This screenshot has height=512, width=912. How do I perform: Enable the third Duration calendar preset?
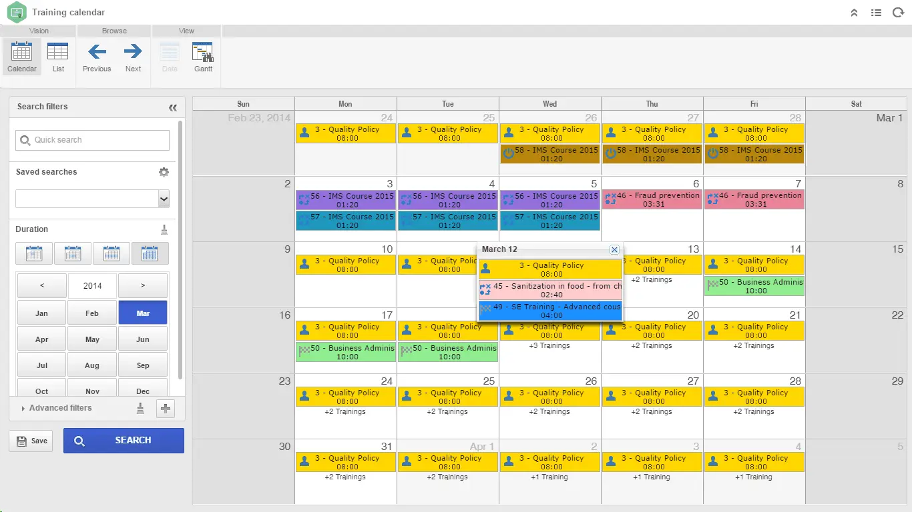coord(111,253)
